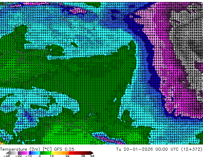Select the bright red swatch at 26
The height and width of the screenshot is (157, 203).
click(70, 153)
